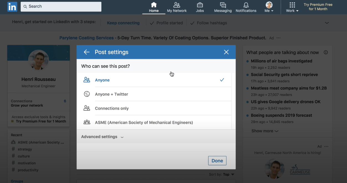The width and height of the screenshot is (347, 183).
Task: Open Henri Rousseau profile name
Action: tap(39, 79)
